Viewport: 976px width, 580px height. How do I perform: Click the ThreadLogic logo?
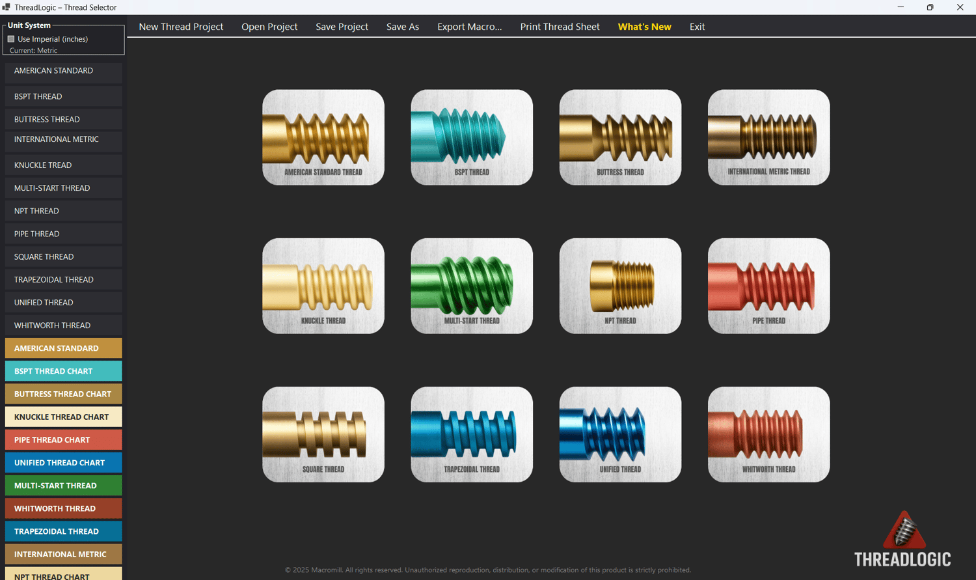(902, 539)
